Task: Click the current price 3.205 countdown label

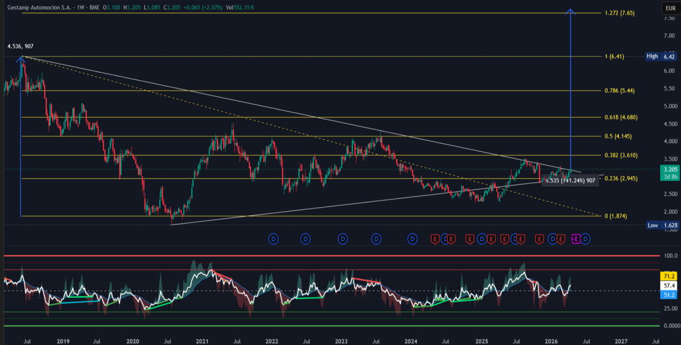Action: (x=669, y=172)
